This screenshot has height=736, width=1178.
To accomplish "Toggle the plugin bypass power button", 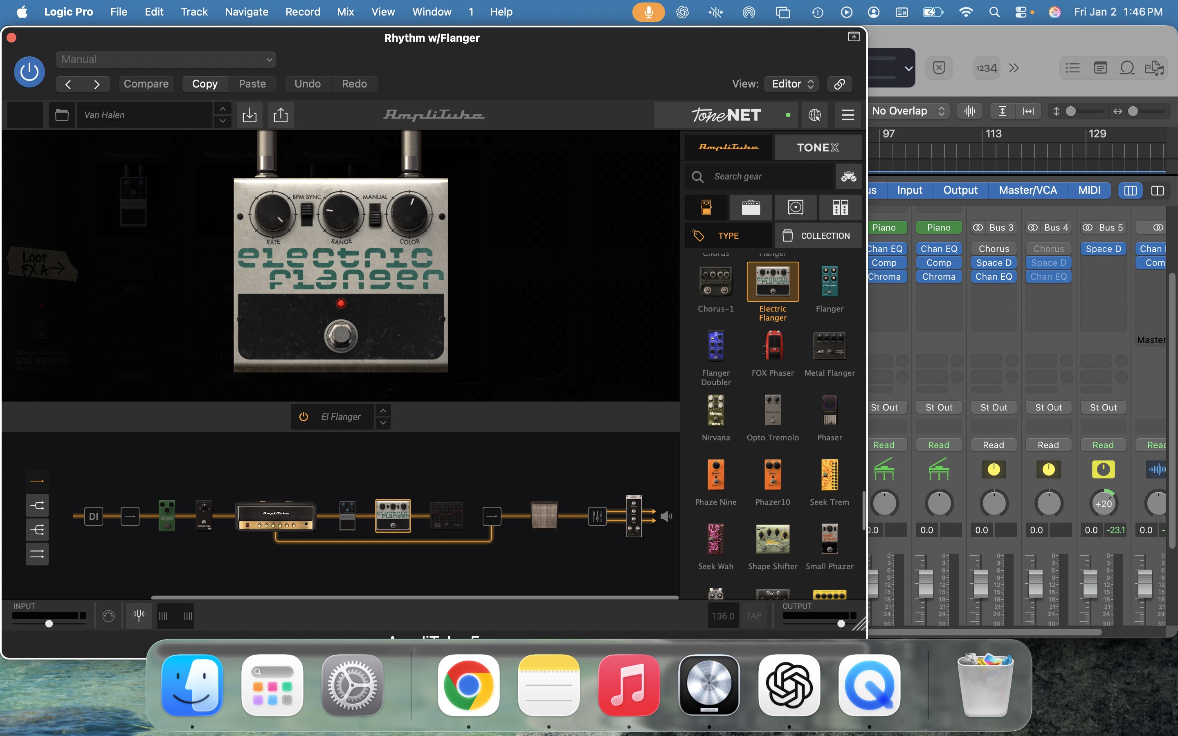I will point(29,72).
